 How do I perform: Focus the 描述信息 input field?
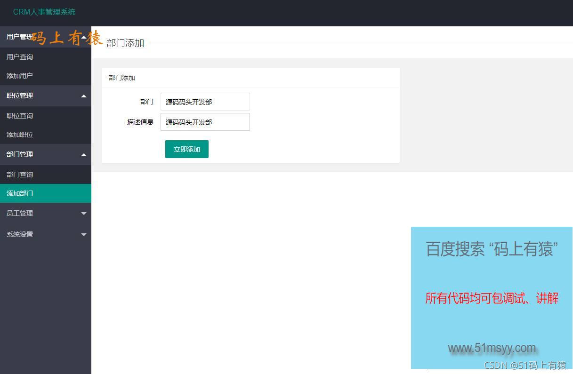[x=205, y=122]
